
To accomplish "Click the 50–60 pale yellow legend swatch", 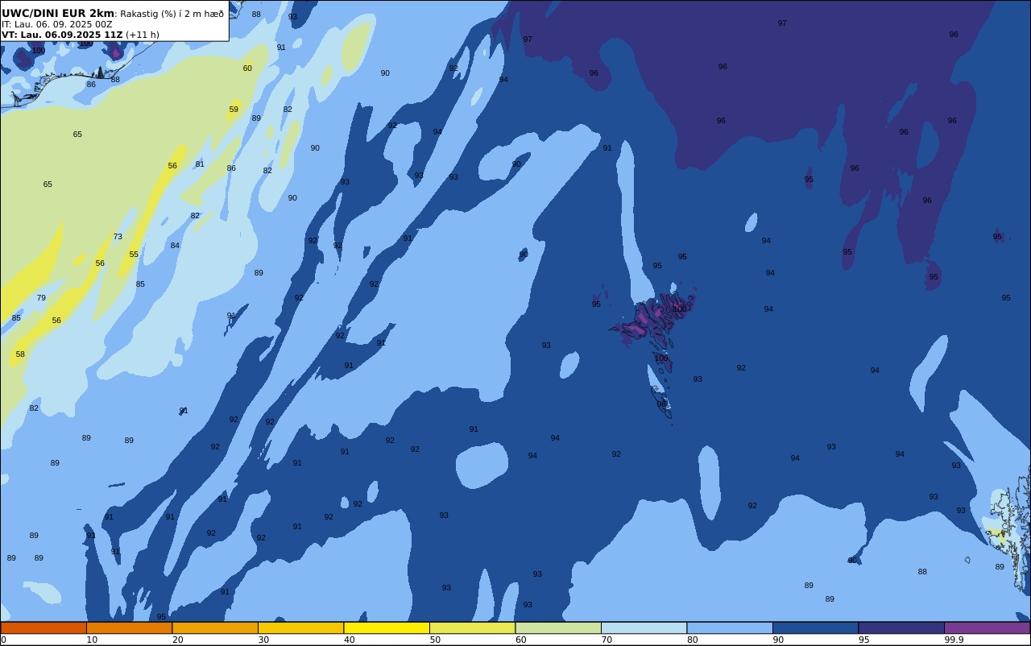I will 472,627.
